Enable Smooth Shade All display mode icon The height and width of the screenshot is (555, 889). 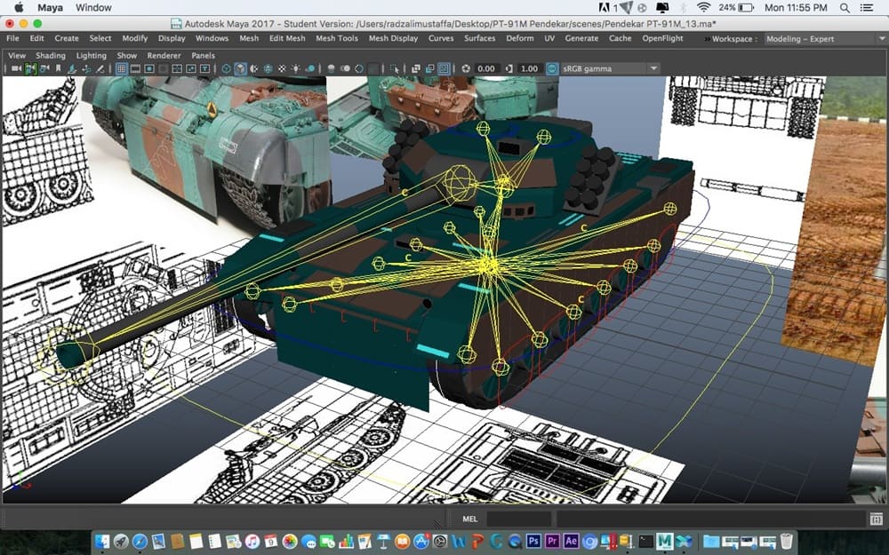coord(240,68)
